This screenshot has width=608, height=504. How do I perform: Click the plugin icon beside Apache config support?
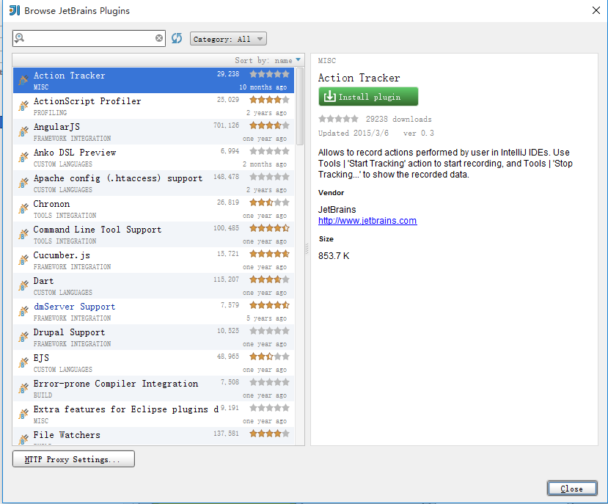point(23,183)
